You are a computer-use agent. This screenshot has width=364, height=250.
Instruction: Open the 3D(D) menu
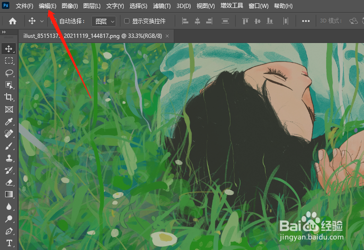[184, 6]
